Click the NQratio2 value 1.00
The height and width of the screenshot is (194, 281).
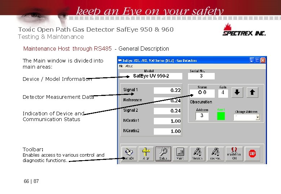pos(167,131)
